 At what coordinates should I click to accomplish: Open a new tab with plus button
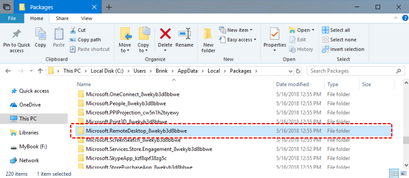[x=109, y=7]
